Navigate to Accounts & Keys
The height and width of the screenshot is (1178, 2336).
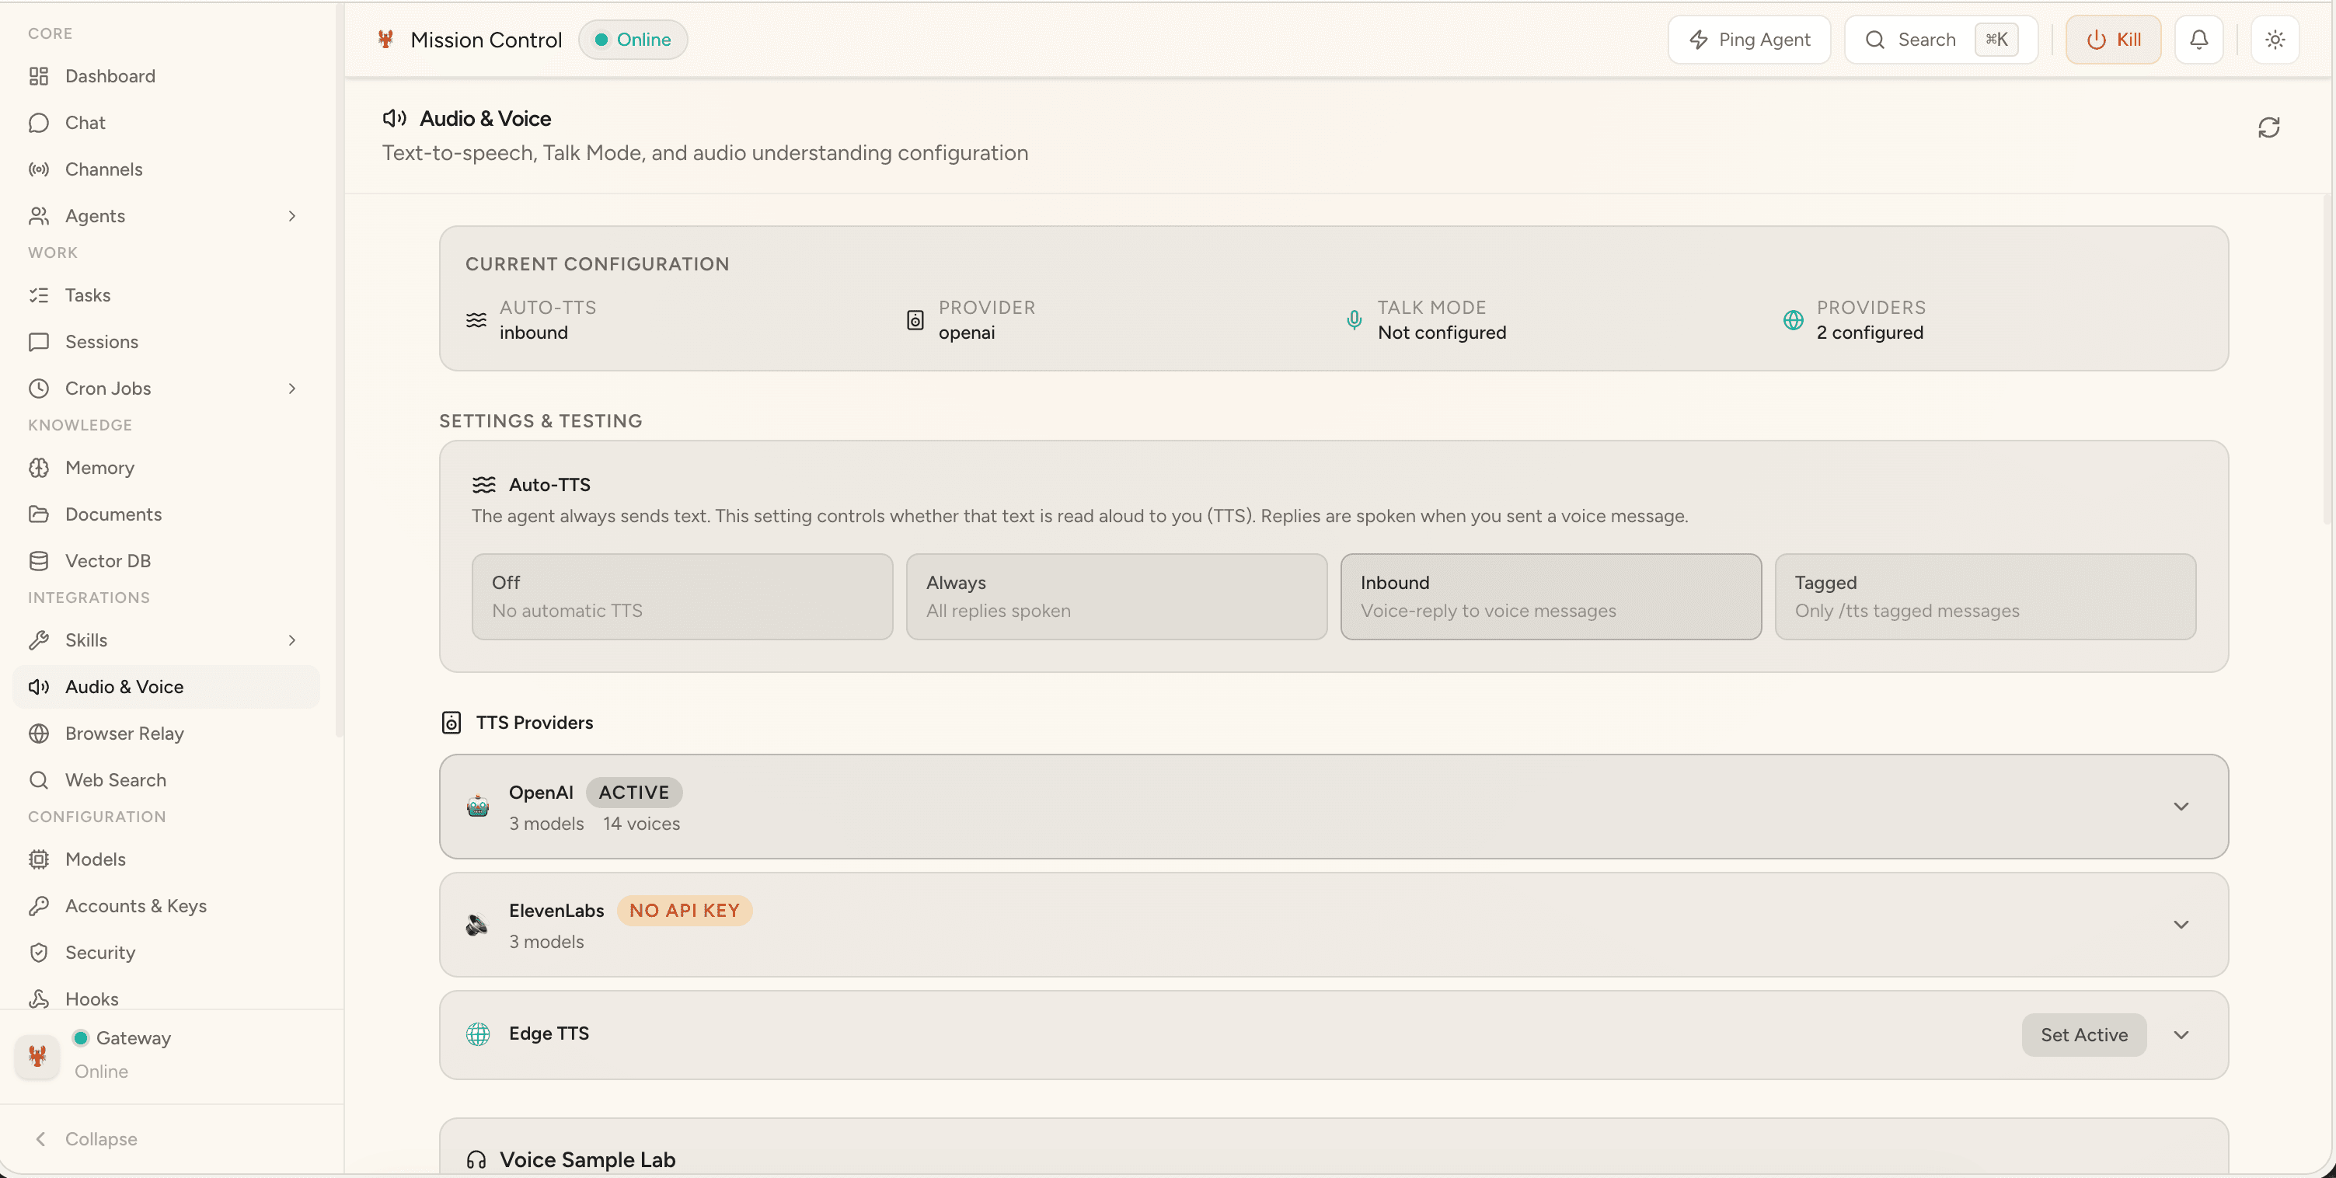136,905
